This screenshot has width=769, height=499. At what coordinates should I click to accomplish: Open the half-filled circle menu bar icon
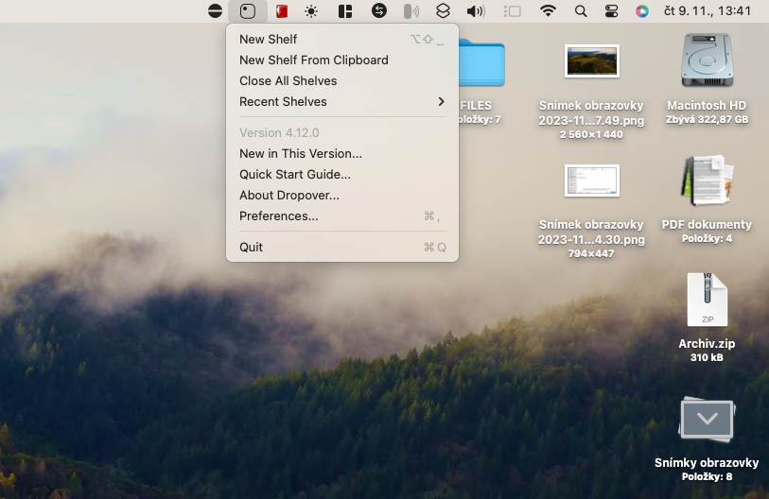pyautogui.click(x=215, y=10)
